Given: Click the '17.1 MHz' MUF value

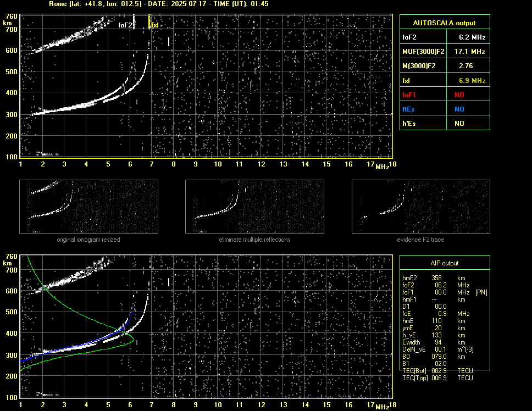Looking at the screenshot, I should click(x=469, y=52).
